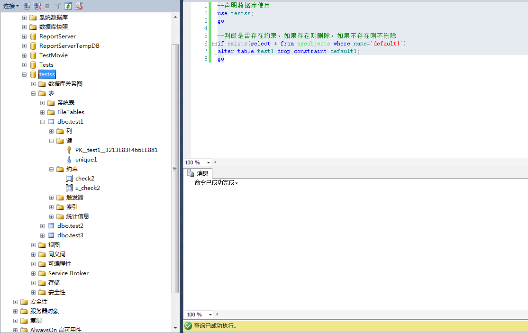
Task: Click the Connect Object Explorer icon
Action: click(27, 6)
